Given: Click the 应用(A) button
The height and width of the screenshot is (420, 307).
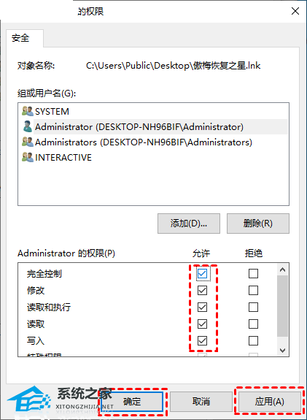Looking at the screenshot, I should pyautogui.click(x=270, y=402).
